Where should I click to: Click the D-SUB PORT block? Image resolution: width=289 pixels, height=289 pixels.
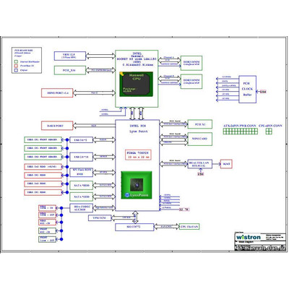[57, 126]
